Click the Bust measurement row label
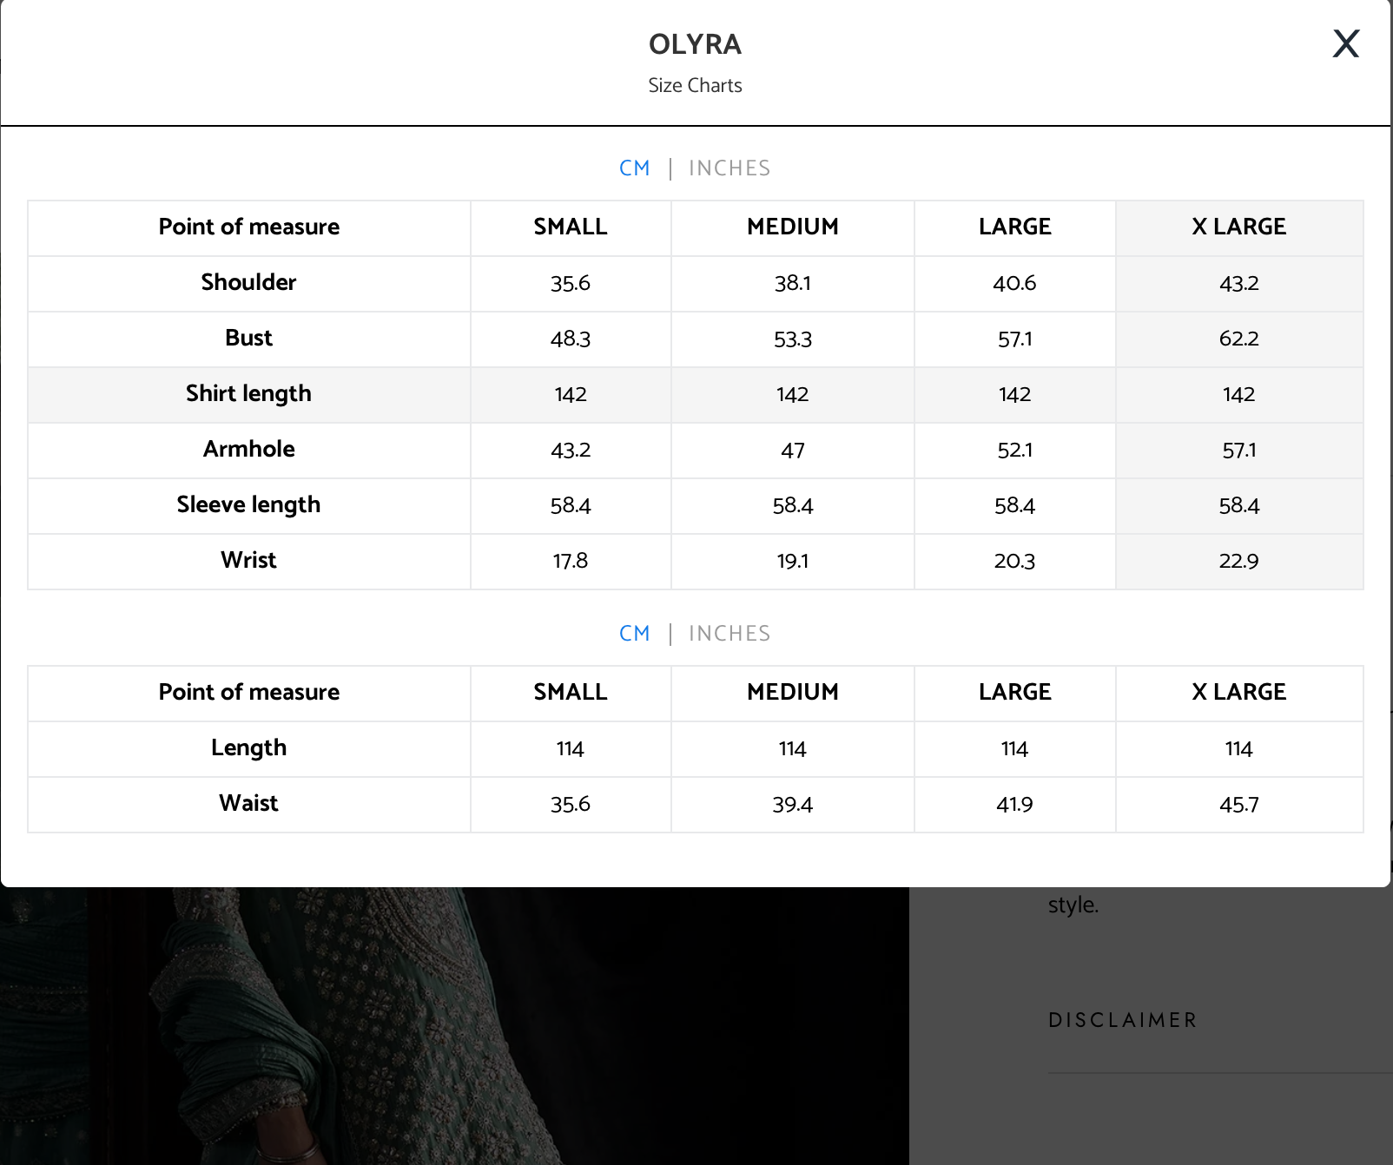 248,339
